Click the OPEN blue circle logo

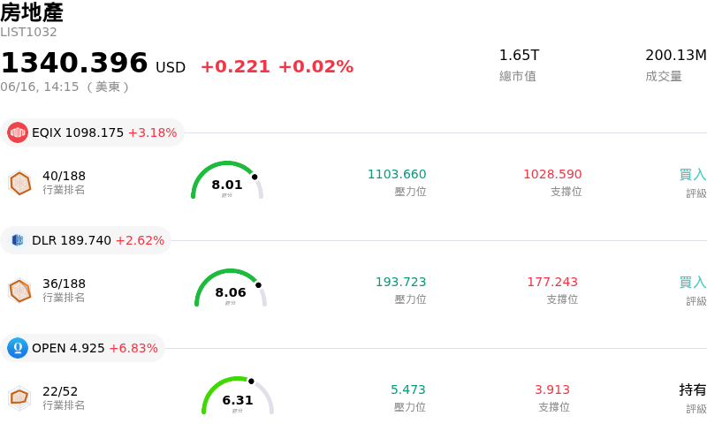click(x=18, y=348)
